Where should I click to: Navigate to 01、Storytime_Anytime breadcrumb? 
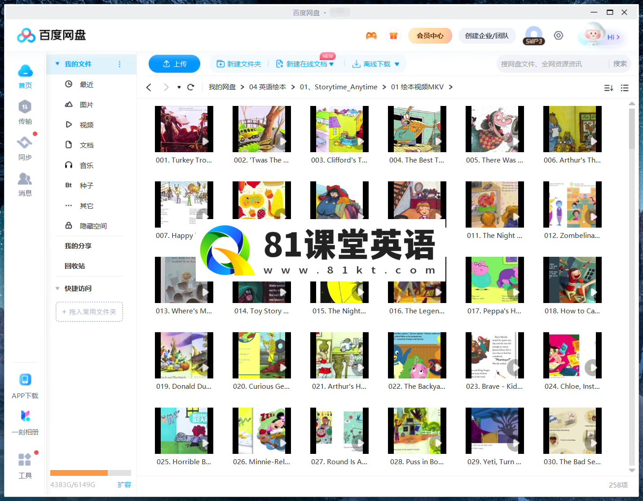pyautogui.click(x=339, y=87)
